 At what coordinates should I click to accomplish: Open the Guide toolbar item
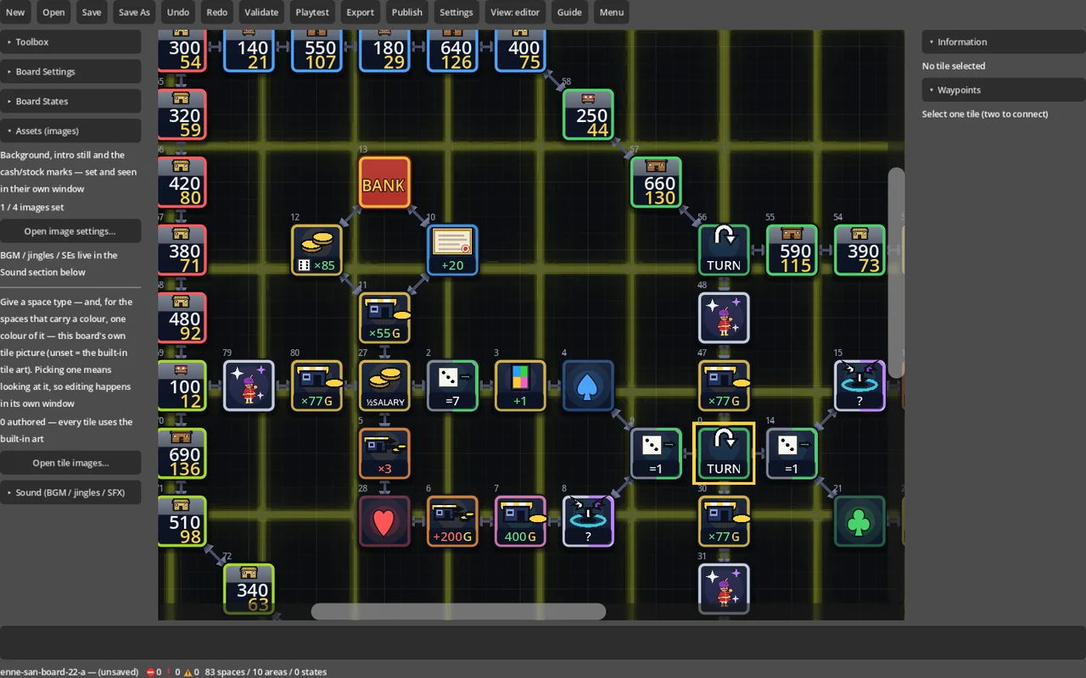click(x=569, y=12)
